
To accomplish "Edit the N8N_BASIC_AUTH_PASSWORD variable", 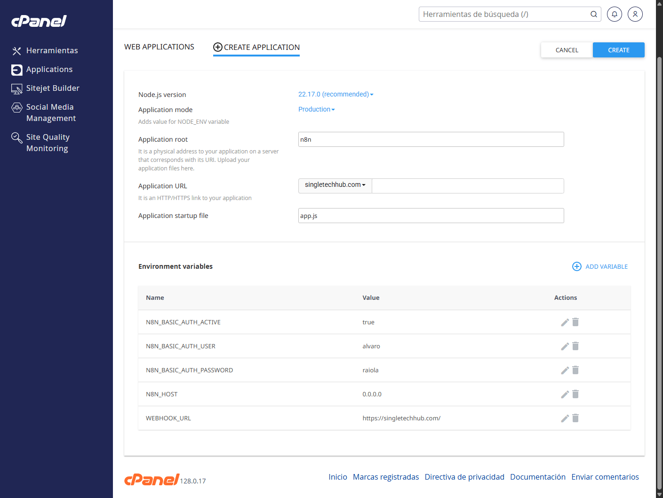I will pos(565,370).
